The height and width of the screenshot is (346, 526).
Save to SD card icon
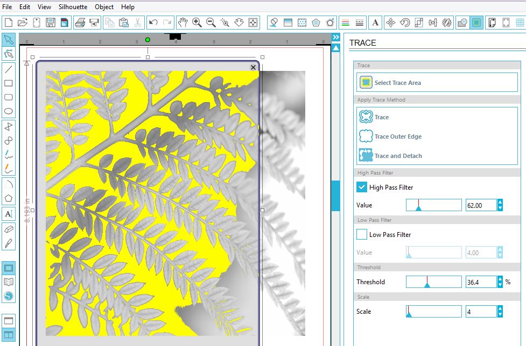65,23
